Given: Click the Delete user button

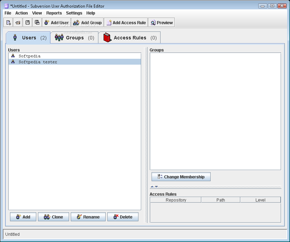Looking at the screenshot, I should point(123,217).
